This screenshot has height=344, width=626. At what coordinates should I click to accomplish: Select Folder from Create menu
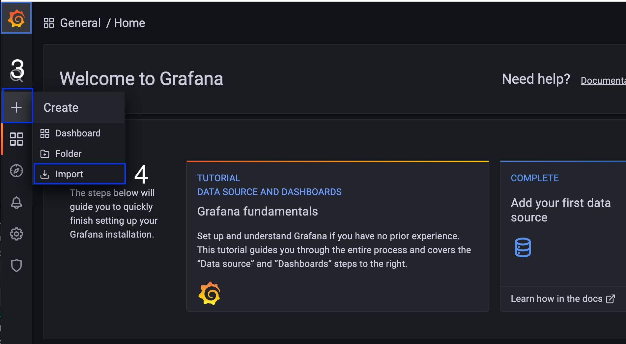point(68,154)
